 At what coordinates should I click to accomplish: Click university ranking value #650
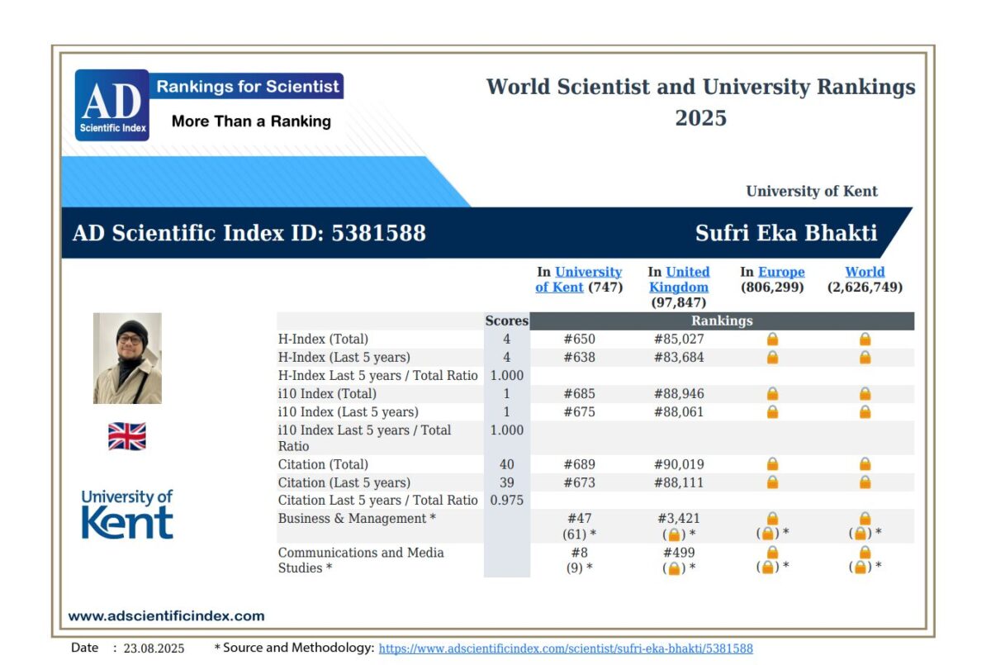[579, 339]
